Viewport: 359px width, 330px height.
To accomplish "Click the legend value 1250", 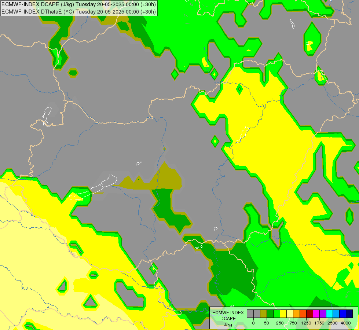I will point(306,323).
